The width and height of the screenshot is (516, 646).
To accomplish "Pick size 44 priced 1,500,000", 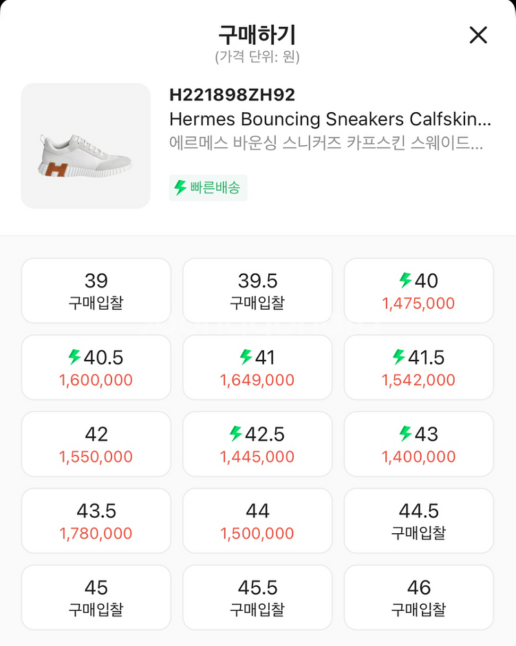I will click(257, 521).
